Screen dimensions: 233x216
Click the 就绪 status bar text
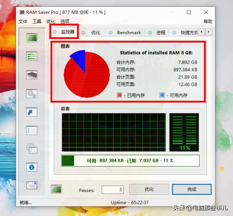click(26, 202)
